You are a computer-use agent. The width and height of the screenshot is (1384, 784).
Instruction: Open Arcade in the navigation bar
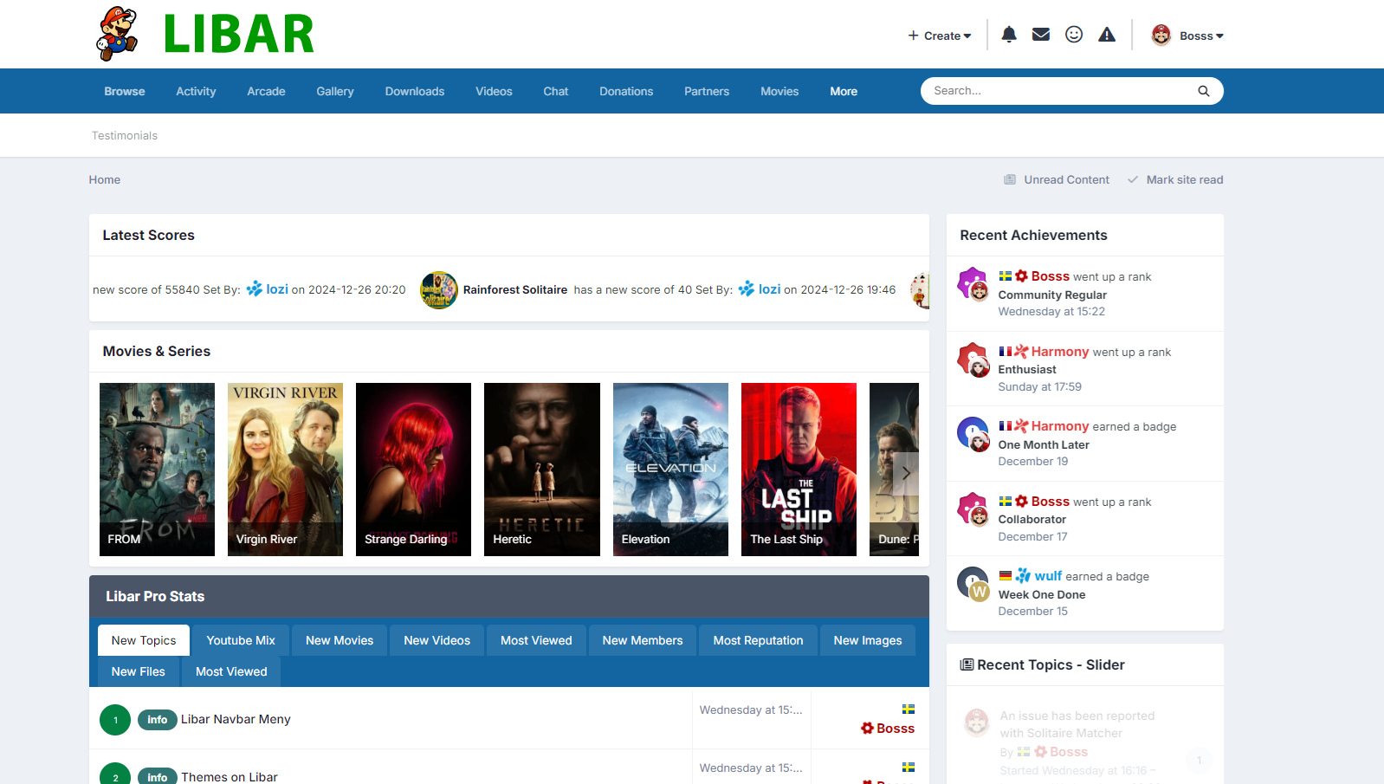266,92
